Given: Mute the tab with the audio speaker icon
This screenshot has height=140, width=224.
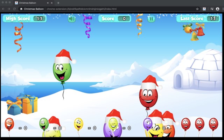Looking at the screenshot, I should [48, 3].
